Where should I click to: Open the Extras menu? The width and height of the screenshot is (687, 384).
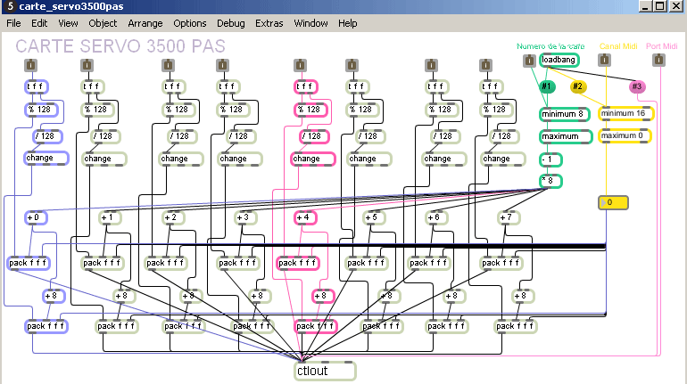point(269,22)
